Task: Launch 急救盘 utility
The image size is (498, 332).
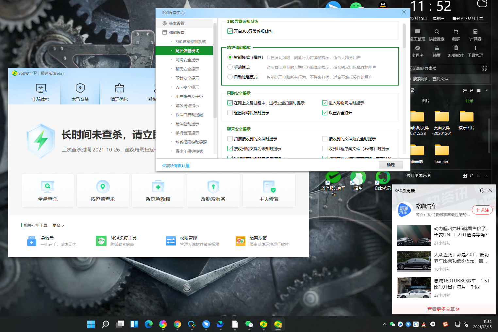Action: click(52, 241)
